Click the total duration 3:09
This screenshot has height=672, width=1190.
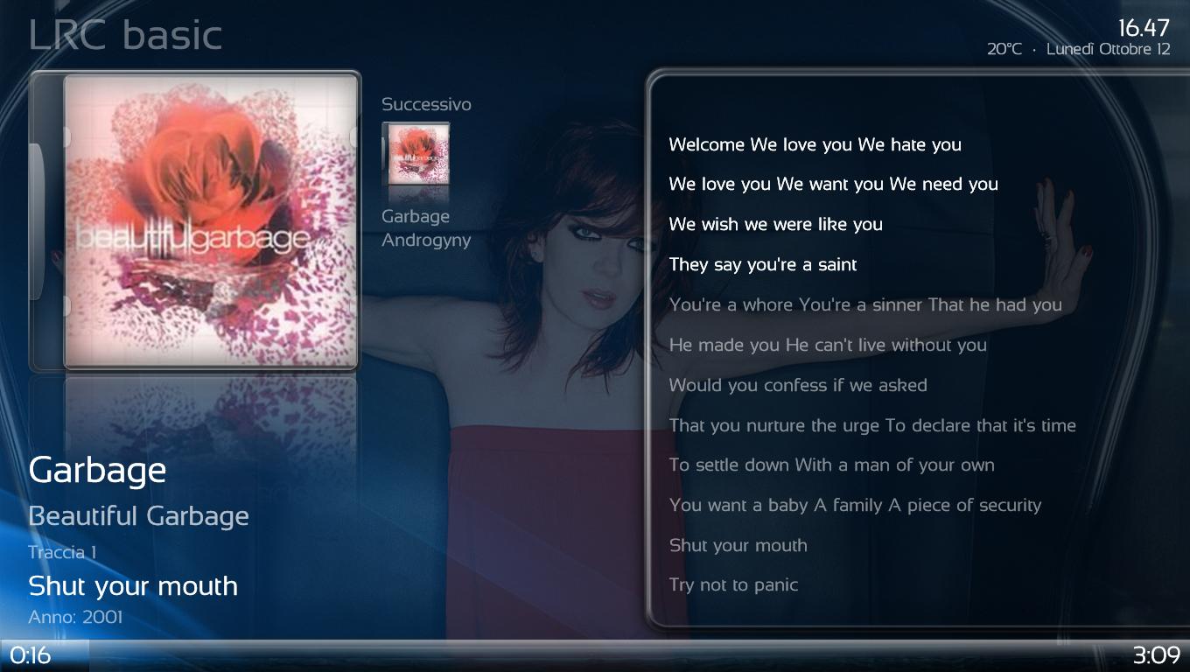pos(1156,655)
